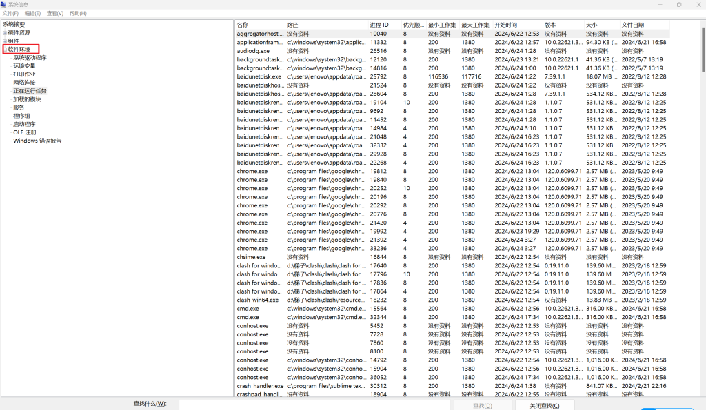This screenshot has width=706, height=410.
Task: Select Windows 错误报告 tree item
Action: click(37, 141)
